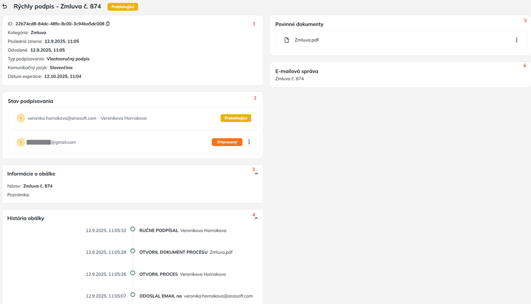Collapse the Informácie o obálke section
This screenshot has height=304, width=531.
coord(256,174)
